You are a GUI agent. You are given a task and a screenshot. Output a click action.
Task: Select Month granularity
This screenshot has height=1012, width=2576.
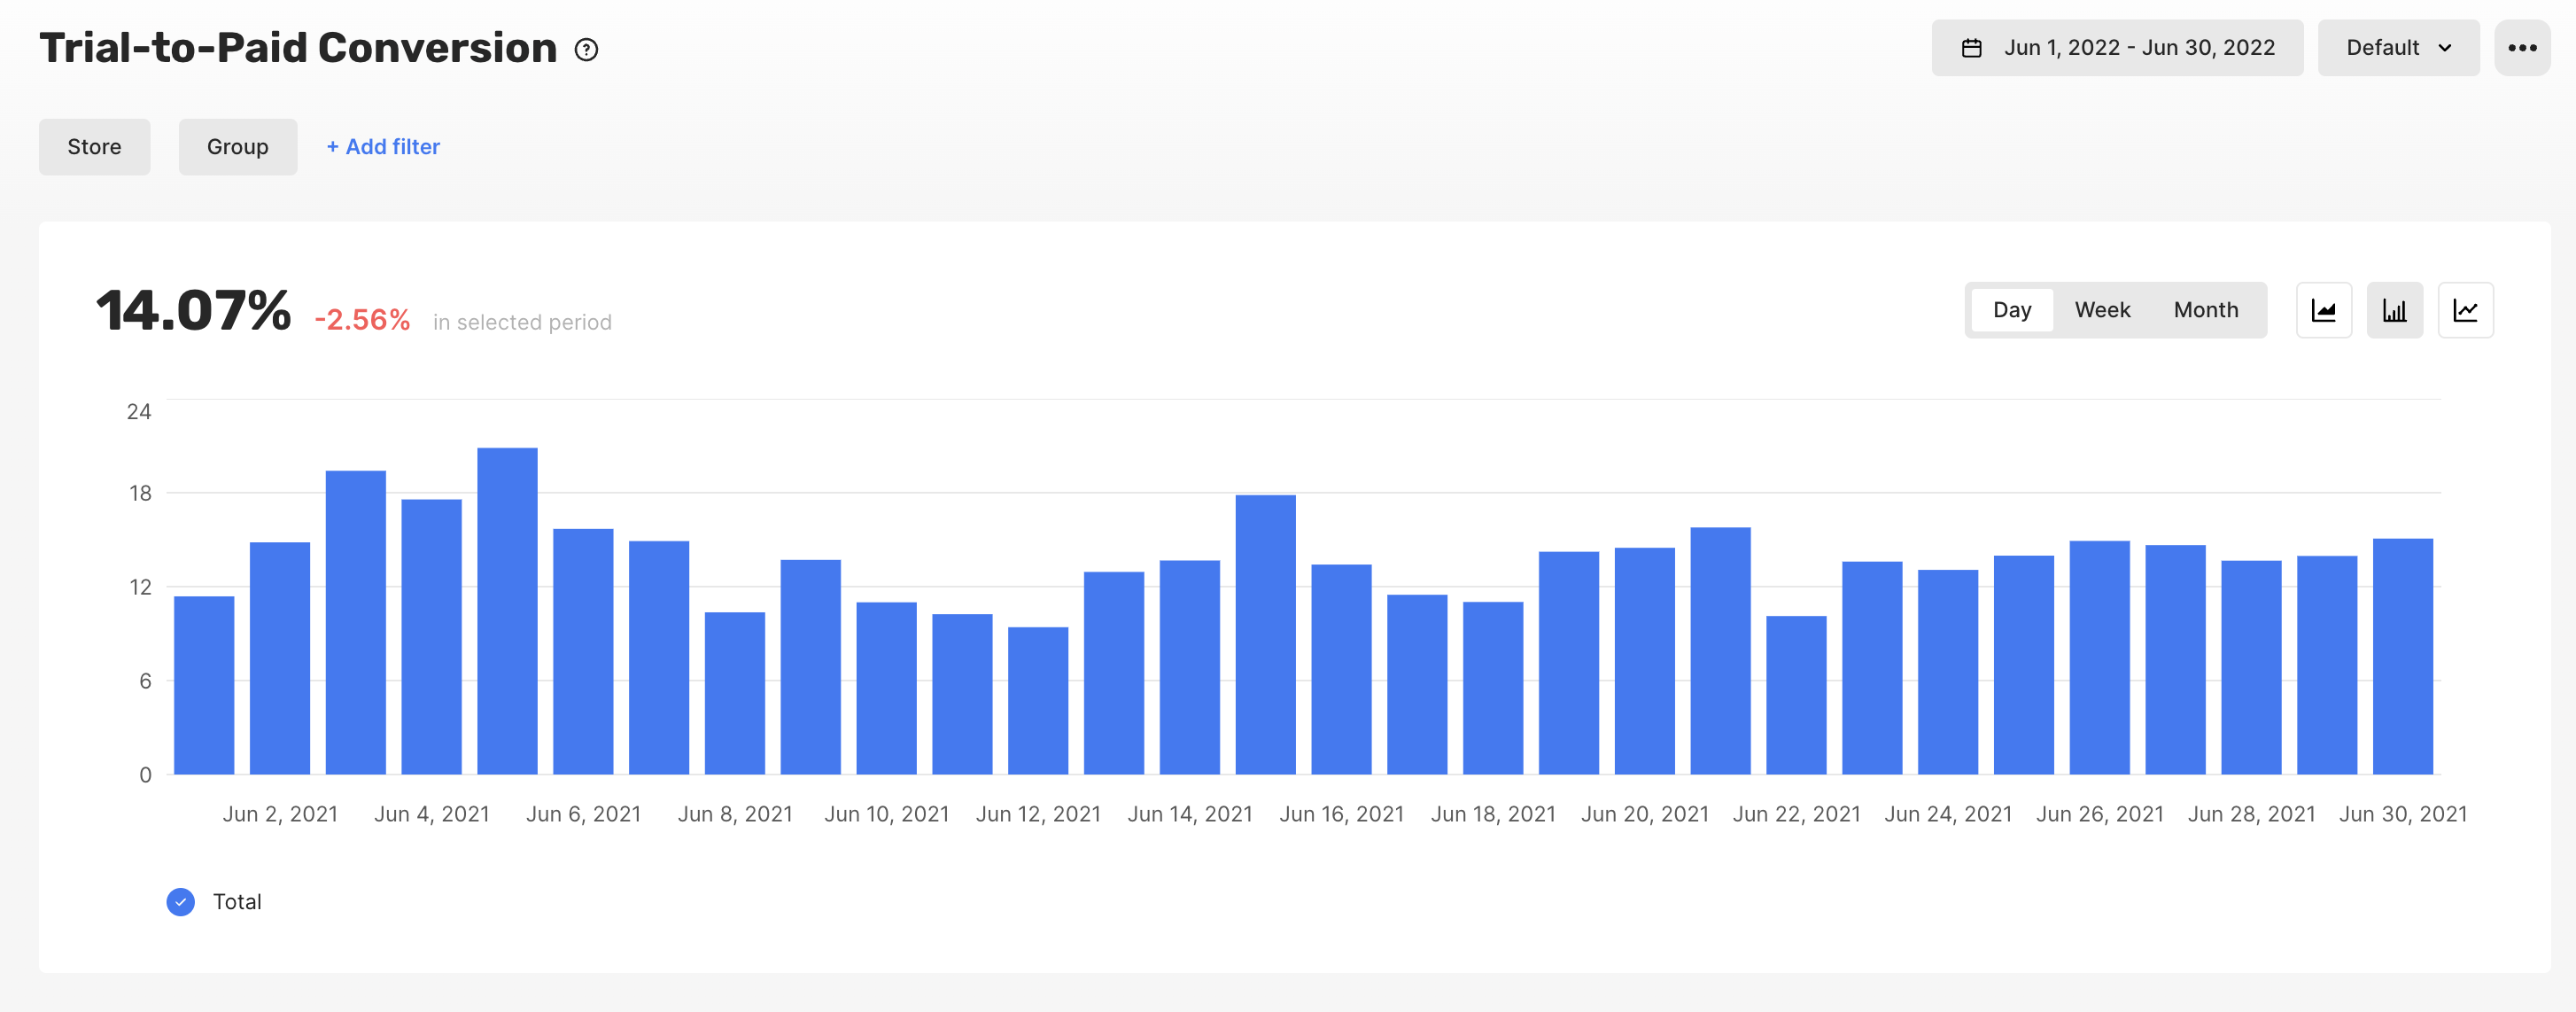coord(2205,310)
